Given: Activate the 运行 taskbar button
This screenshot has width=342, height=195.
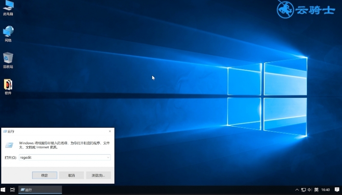Looking at the screenshot, I should pyautogui.click(x=40, y=190).
